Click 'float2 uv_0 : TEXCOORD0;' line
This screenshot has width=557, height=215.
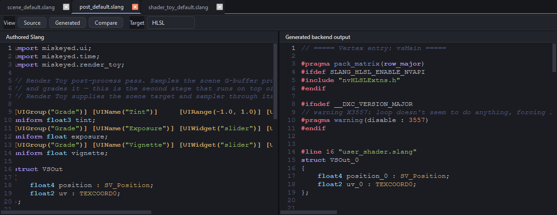click(x=367, y=184)
